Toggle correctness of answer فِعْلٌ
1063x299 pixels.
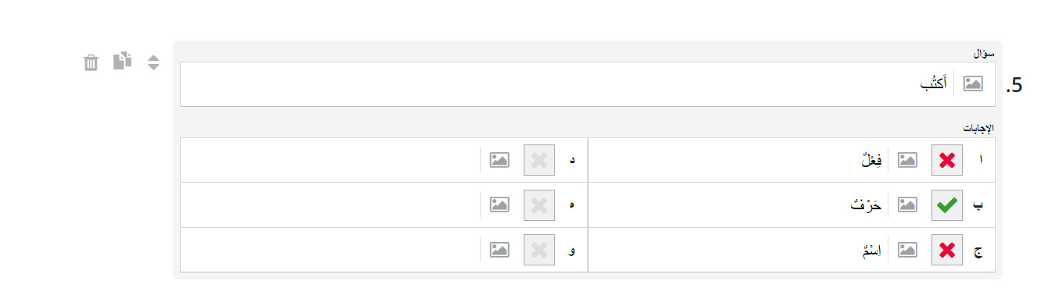[x=947, y=160]
